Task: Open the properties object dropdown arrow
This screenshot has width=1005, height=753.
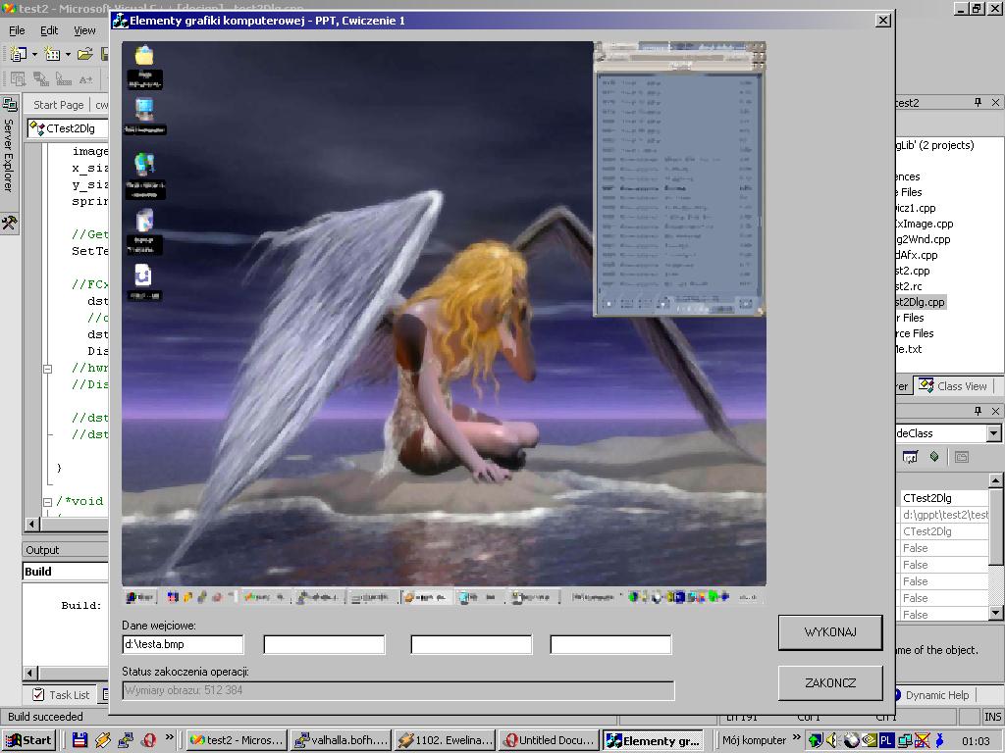Action: 993,433
